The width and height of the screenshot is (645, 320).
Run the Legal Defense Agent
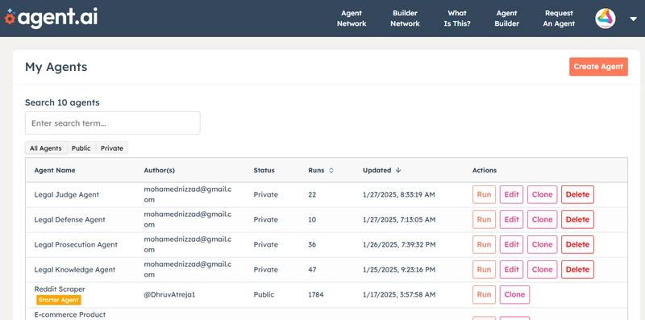point(485,219)
